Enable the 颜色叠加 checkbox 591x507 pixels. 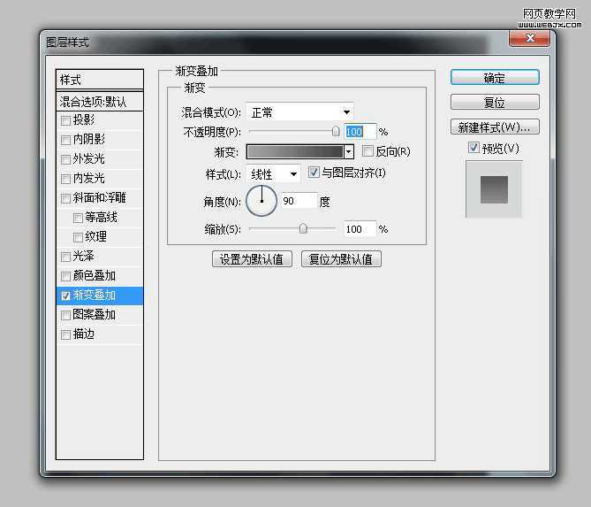coord(65,276)
